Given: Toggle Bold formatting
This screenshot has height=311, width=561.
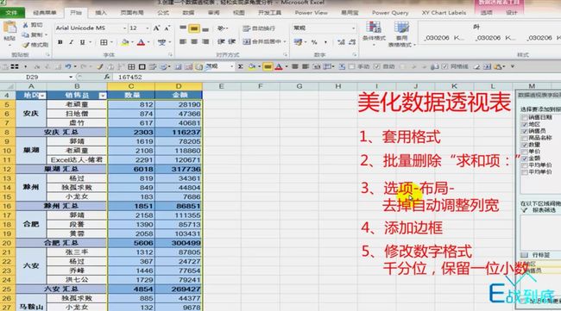Looking at the screenshot, I should click(60, 42).
